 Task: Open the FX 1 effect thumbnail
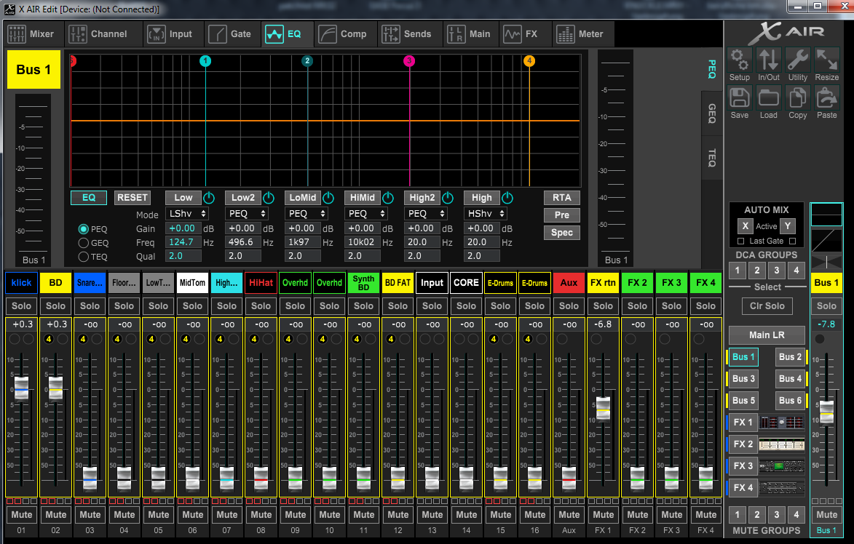[x=782, y=422]
